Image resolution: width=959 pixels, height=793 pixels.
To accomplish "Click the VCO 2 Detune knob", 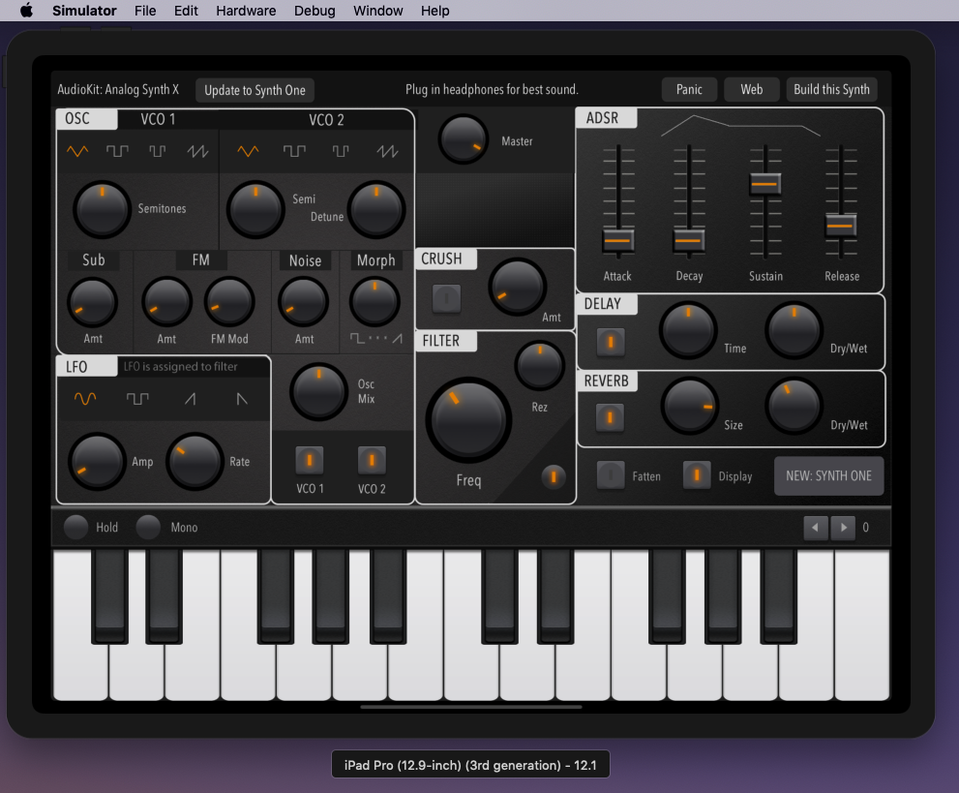I will point(376,209).
